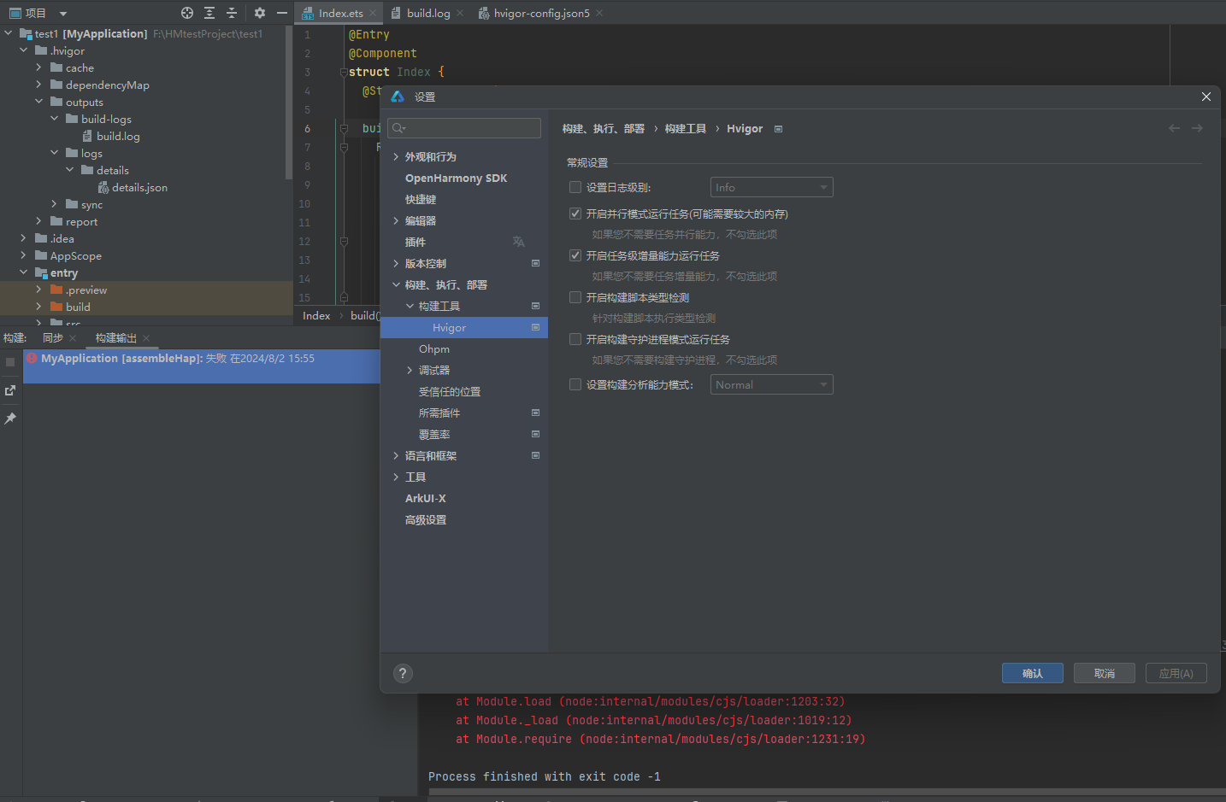This screenshot has width=1226, height=802.
Task: Switch to the hvigor-config.json5 tab
Action: [541, 13]
